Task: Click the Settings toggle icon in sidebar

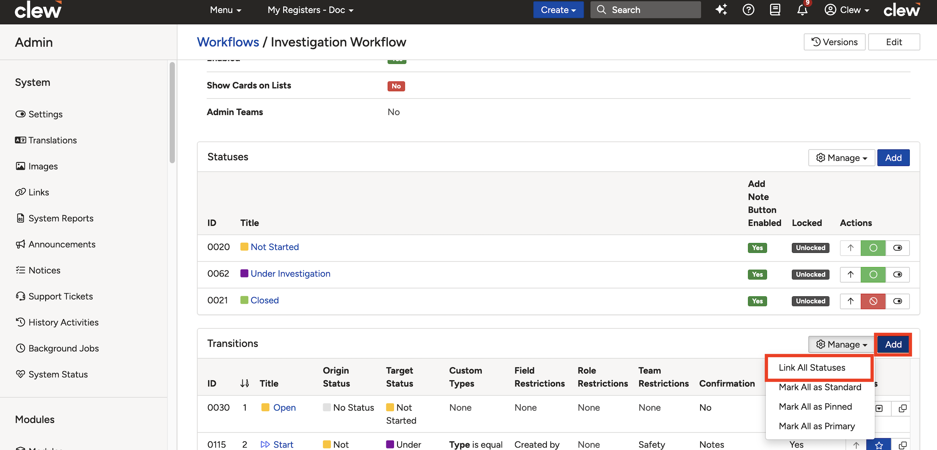Action: tap(21, 114)
